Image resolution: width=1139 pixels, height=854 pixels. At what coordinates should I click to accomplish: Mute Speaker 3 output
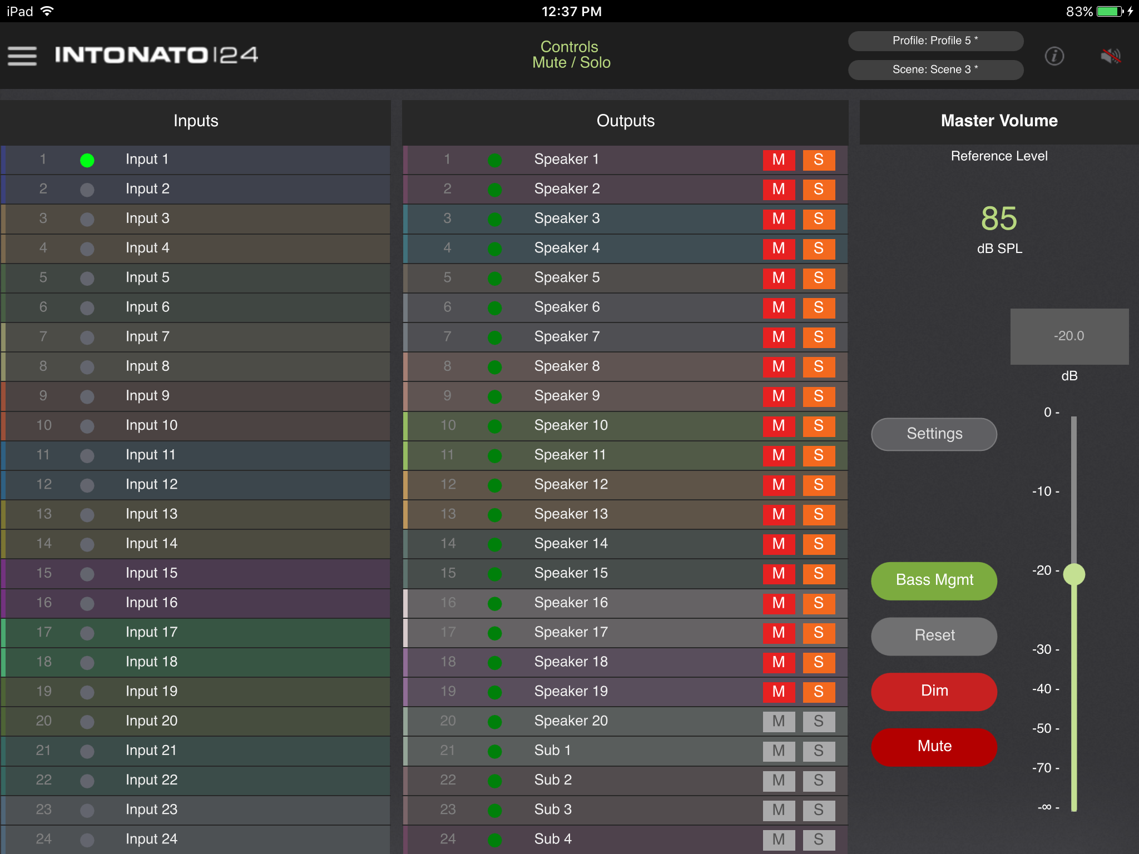point(778,219)
